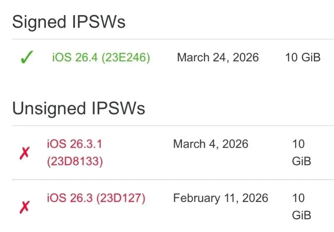Click the red X beside iOS 26.3

25,207
